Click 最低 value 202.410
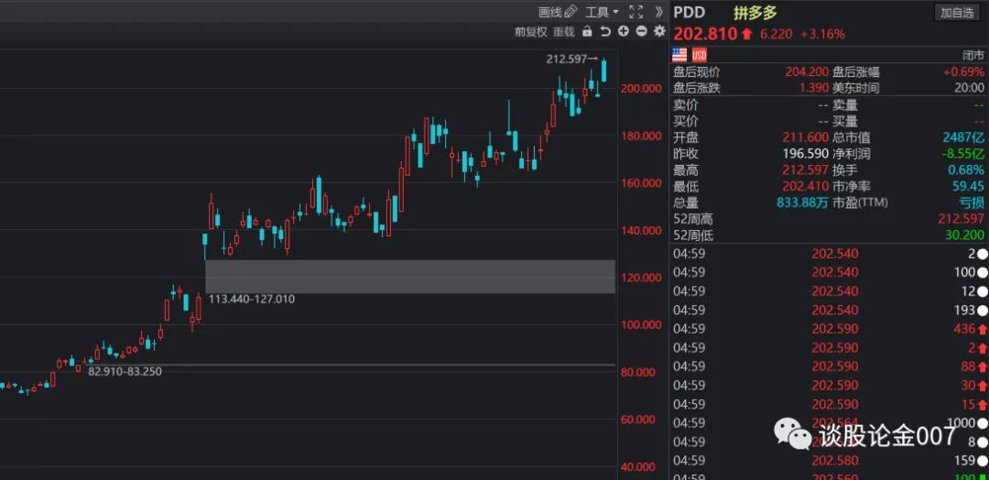The width and height of the screenshot is (989, 480). click(x=806, y=187)
